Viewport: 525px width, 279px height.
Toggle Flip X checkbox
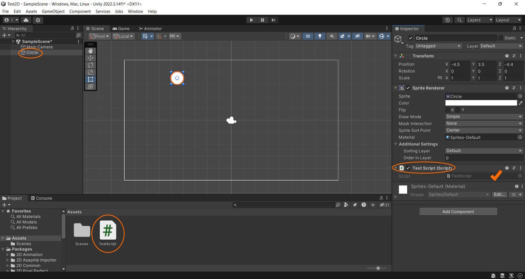(448, 110)
